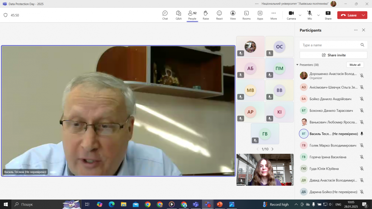Open the View layout options

pyautogui.click(x=233, y=15)
